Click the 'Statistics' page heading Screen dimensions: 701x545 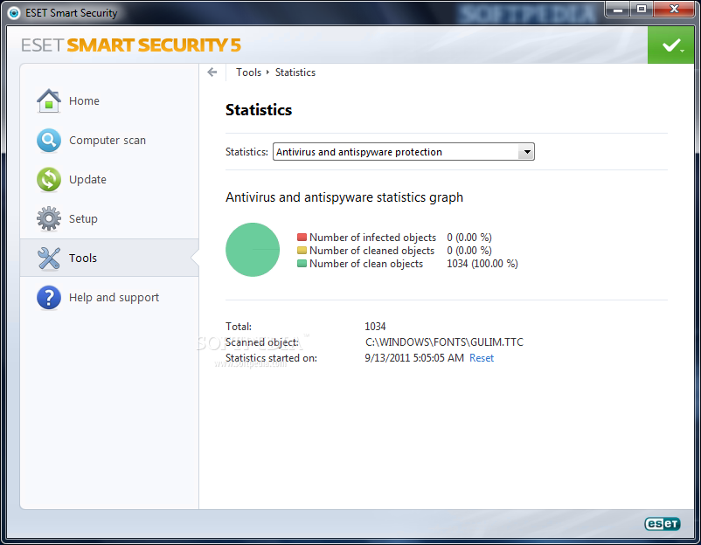[x=259, y=110]
